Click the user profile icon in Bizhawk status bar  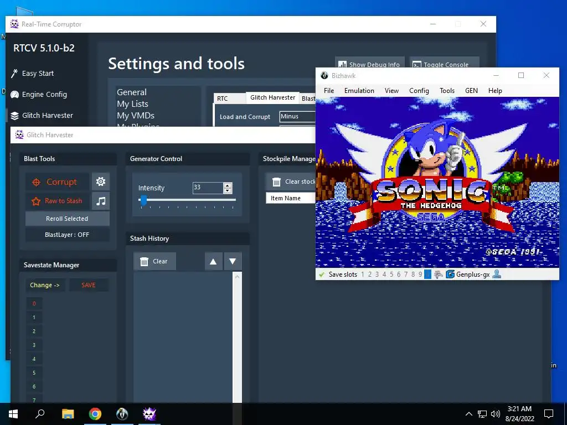[497, 274]
